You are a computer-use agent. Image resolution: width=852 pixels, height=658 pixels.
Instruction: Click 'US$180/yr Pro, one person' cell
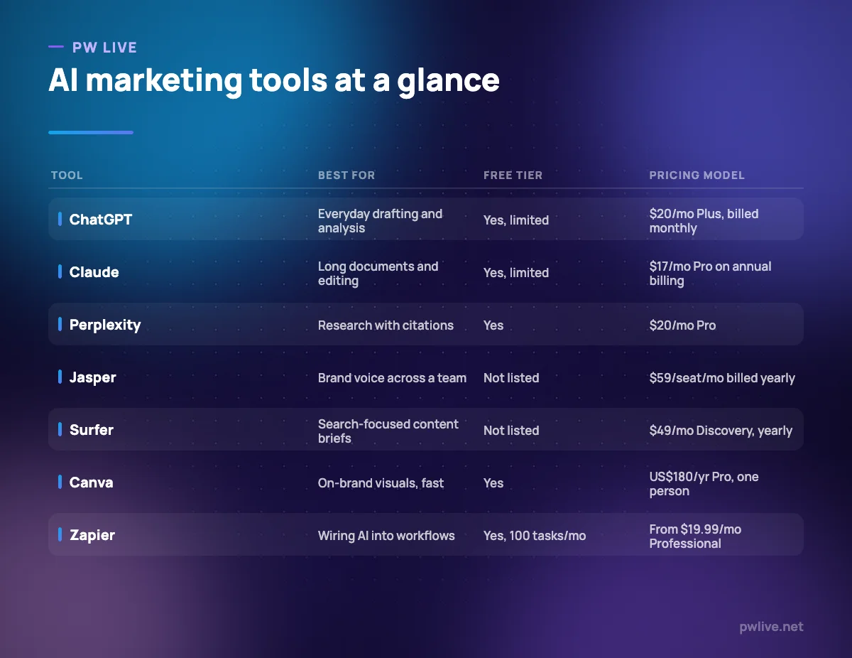pyautogui.click(x=704, y=484)
